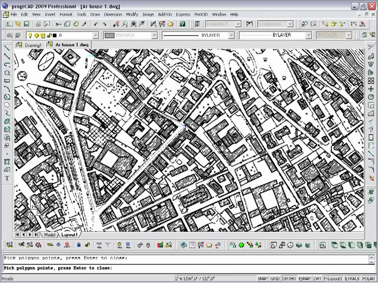The image size is (378, 283).
Task: Open the BYCOLOR plot style dropdown
Action: click(349, 35)
